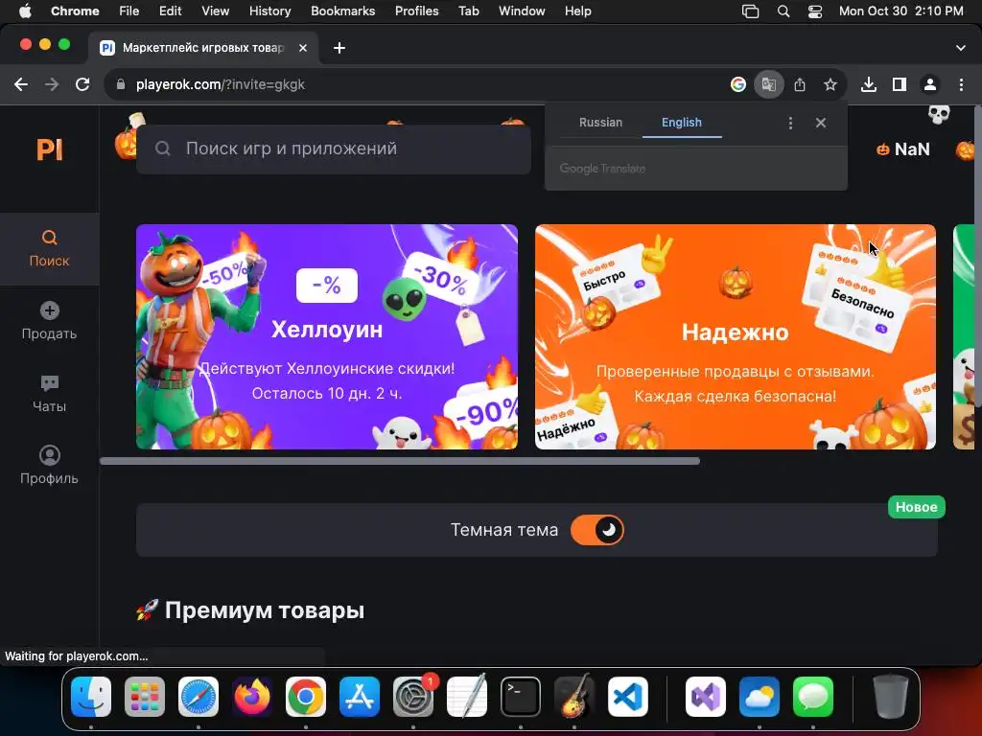
Task: Expand the tab search chevron
Action: tap(961, 48)
